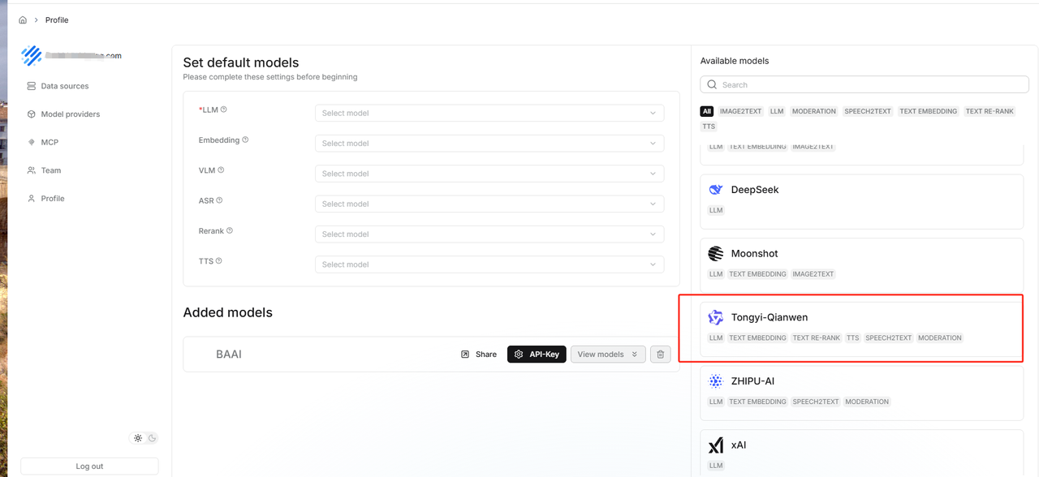This screenshot has height=477, width=1039.
Task: Click the LLM tag on the DeepSeek card
Action: tap(716, 210)
